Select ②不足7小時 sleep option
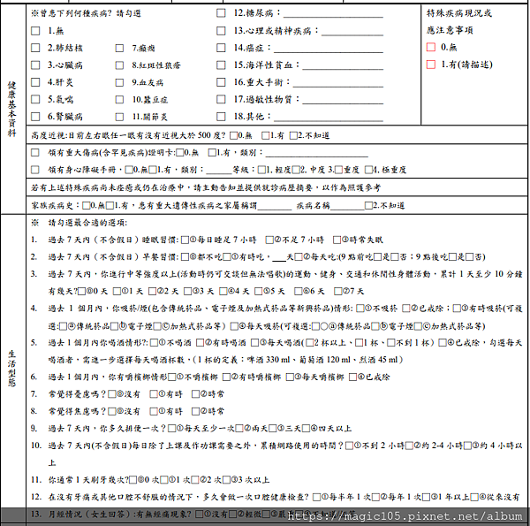This screenshot has height=526, width=530. [x=269, y=240]
